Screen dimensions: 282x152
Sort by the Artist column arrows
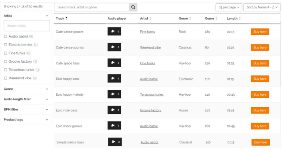[151, 18]
